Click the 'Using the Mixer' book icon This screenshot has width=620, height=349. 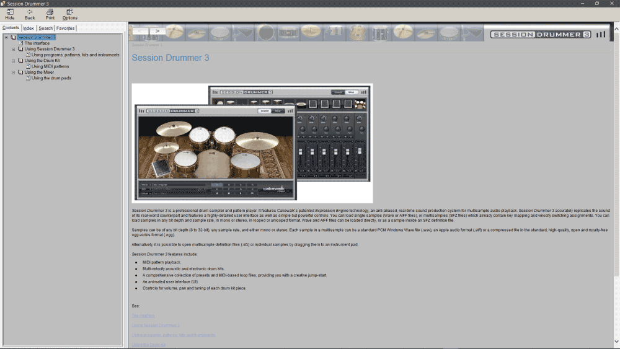20,73
